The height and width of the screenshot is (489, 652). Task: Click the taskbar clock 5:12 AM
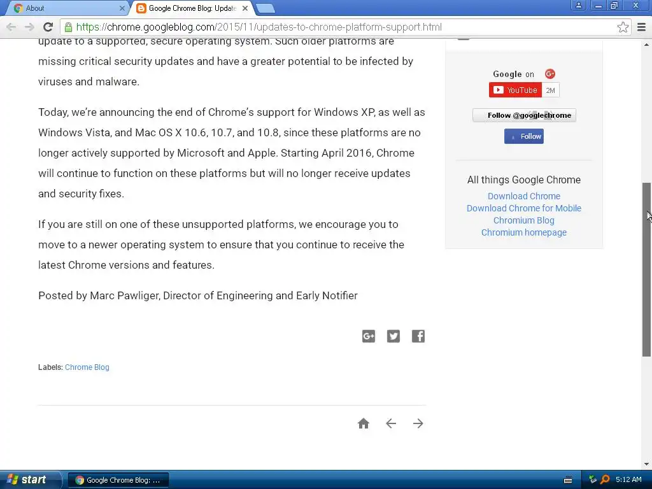pyautogui.click(x=628, y=479)
